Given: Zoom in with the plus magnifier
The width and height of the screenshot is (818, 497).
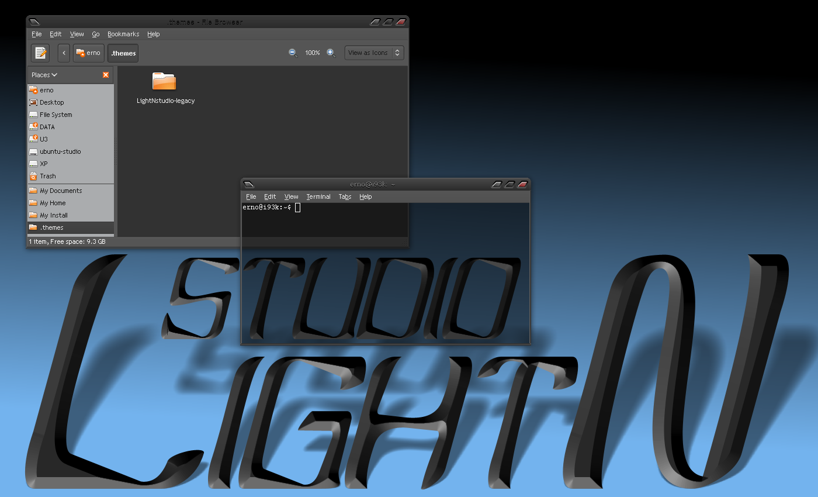Looking at the screenshot, I should 331,53.
